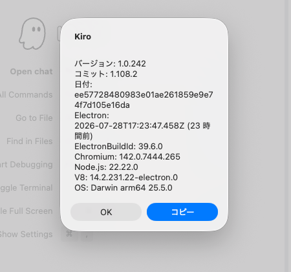This screenshot has width=291, height=272.
Task: Select Start Debugging entry in background
Action: pos(26,165)
